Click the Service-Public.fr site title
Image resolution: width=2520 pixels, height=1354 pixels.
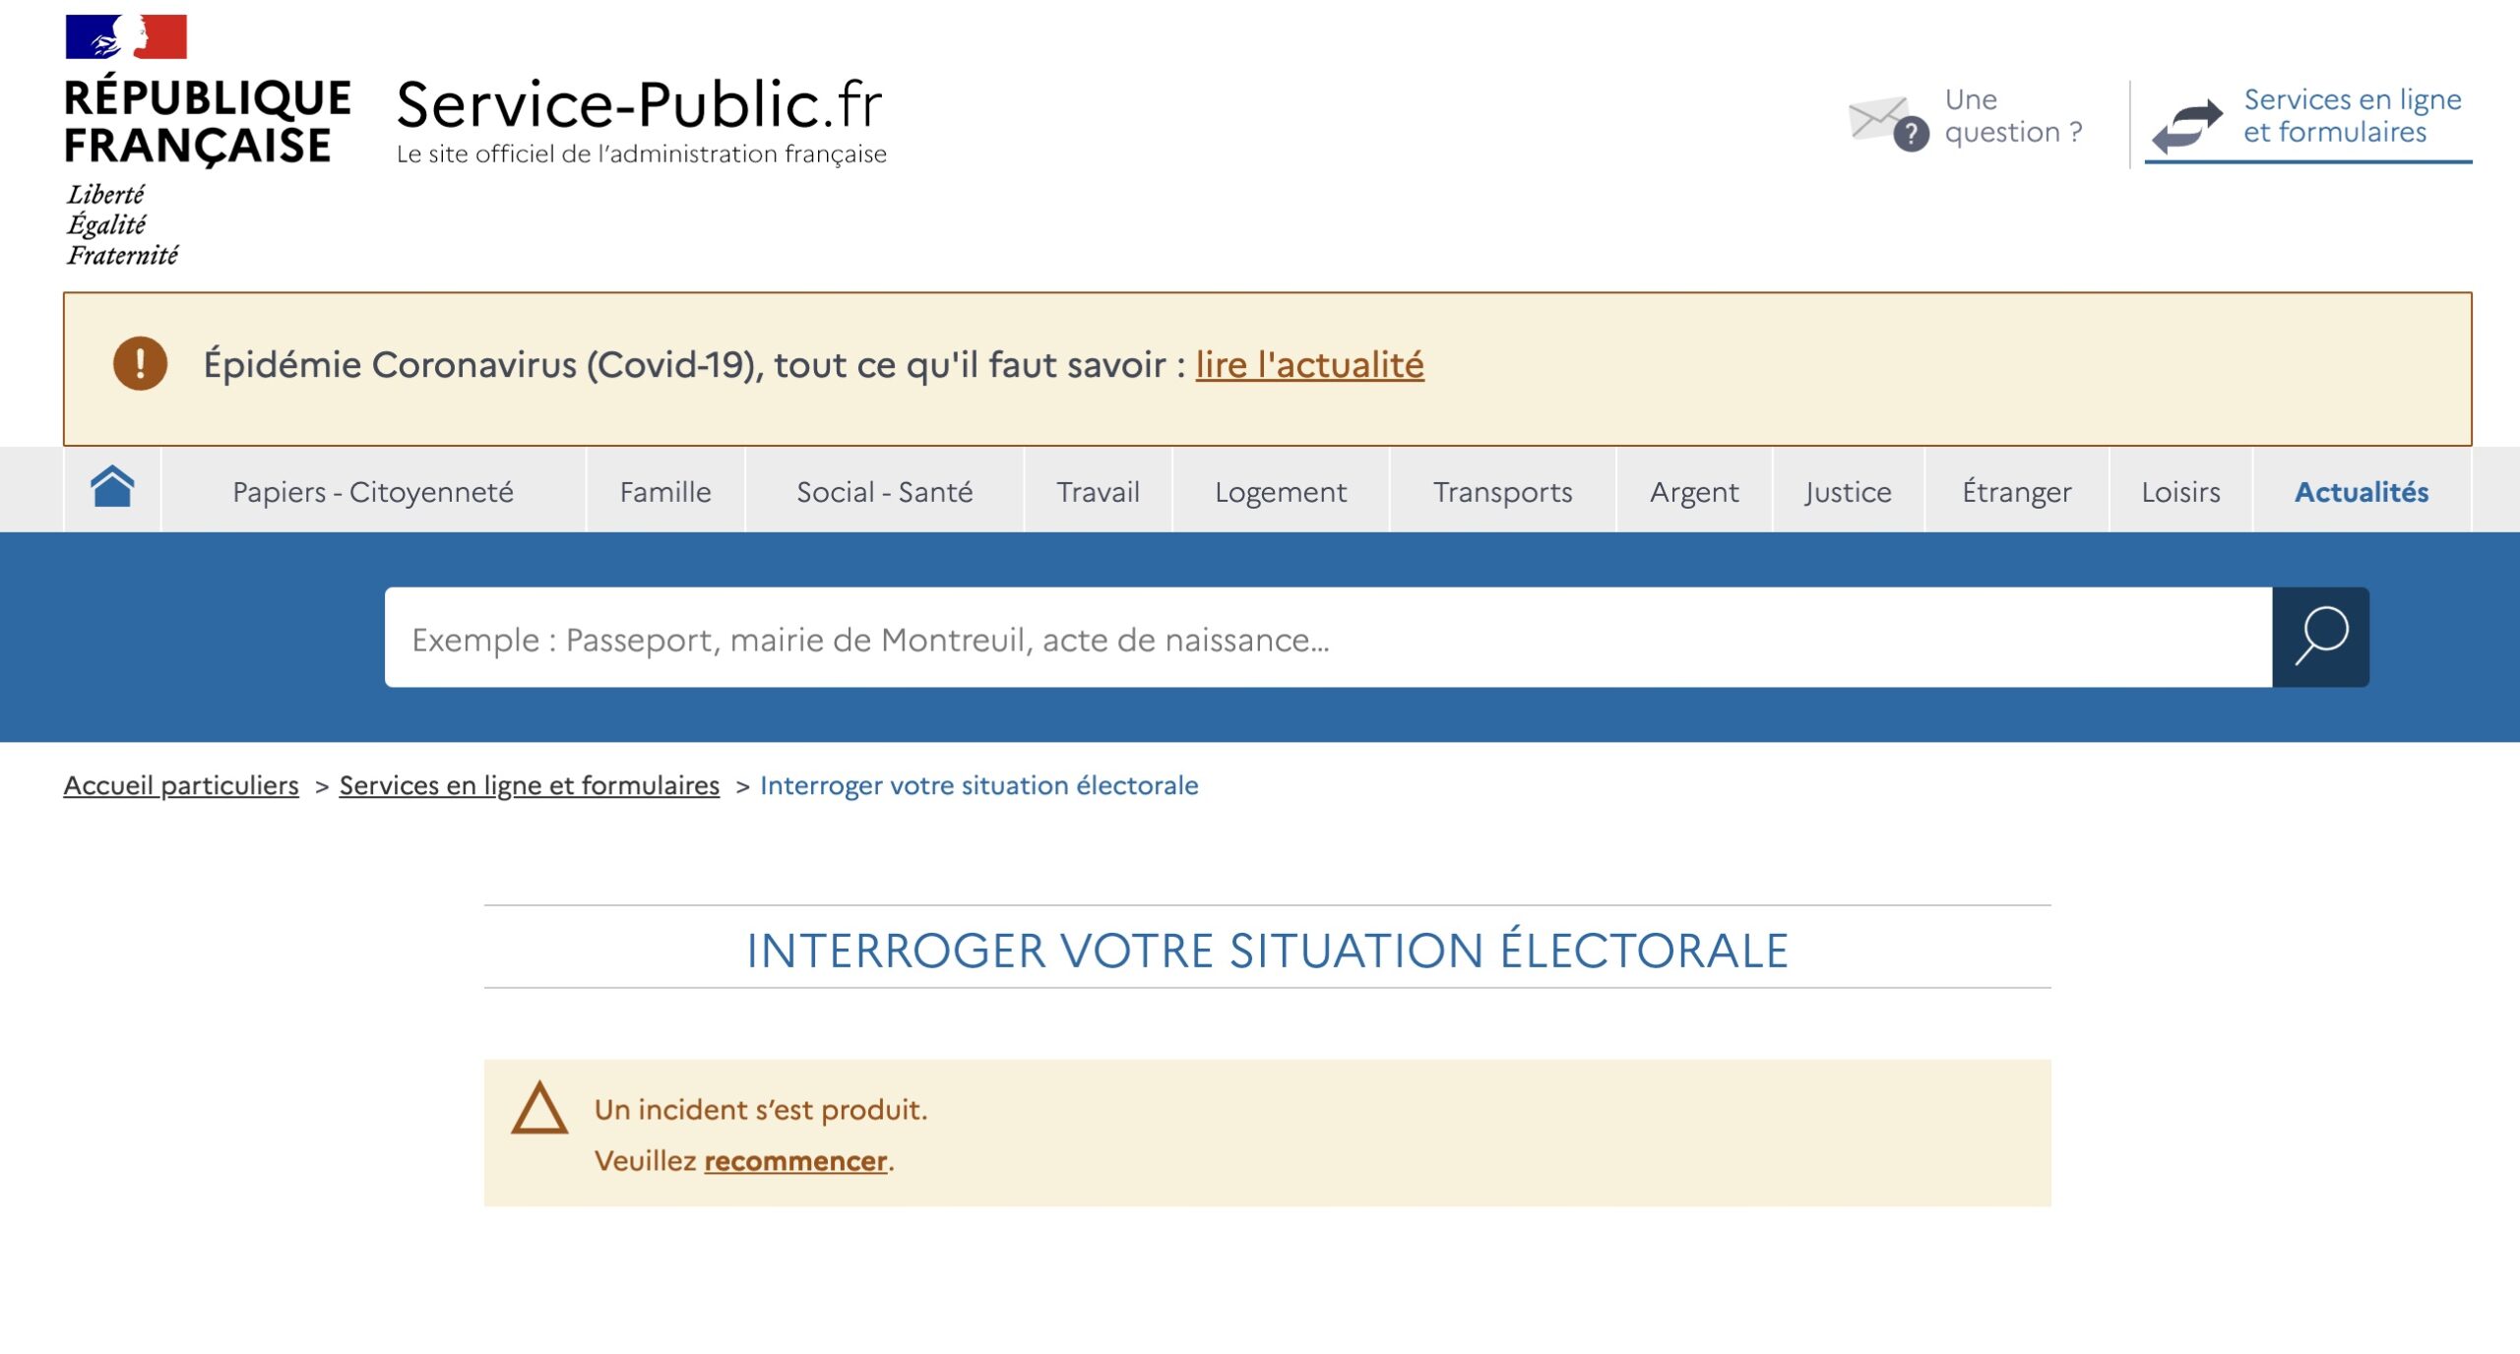[640, 106]
